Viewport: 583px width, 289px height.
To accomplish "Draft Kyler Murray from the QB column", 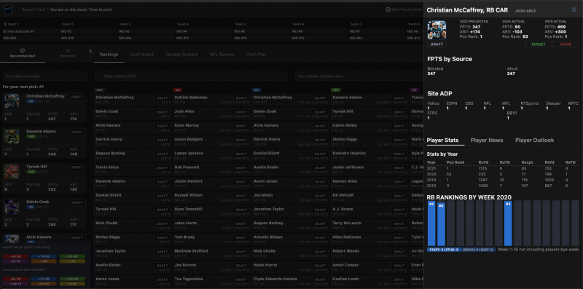I will tap(240, 126).
